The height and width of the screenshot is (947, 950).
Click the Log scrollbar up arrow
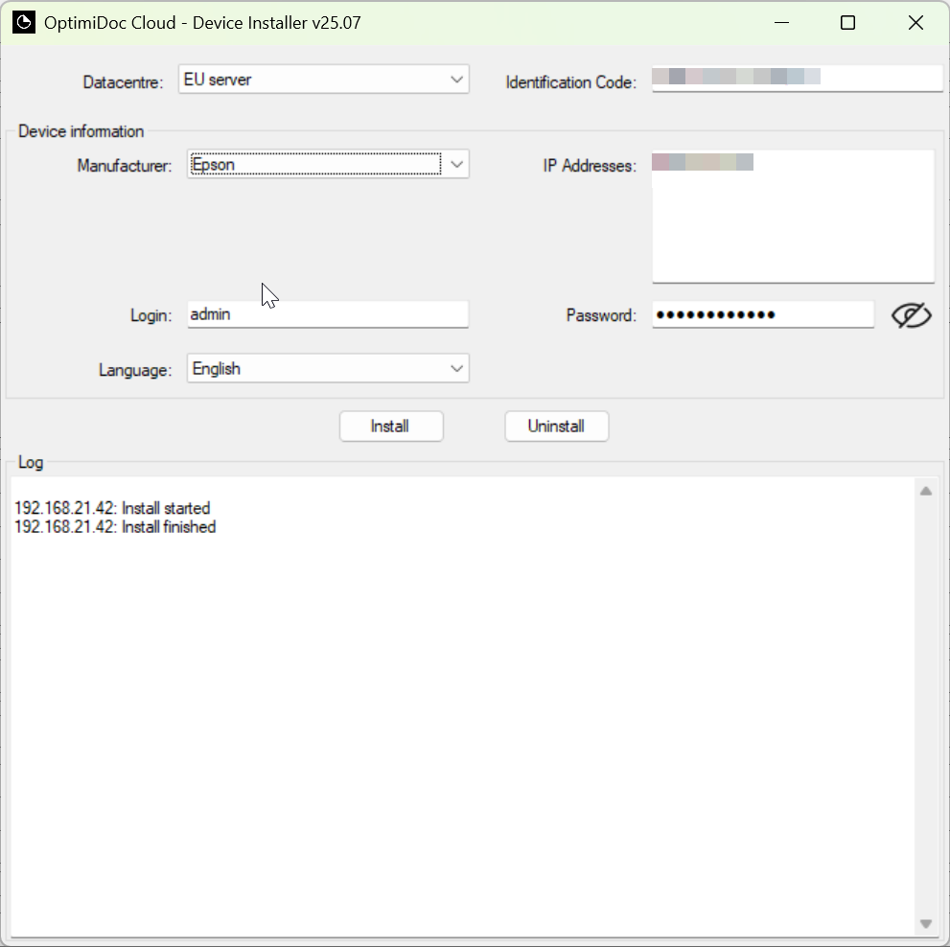coord(926,491)
